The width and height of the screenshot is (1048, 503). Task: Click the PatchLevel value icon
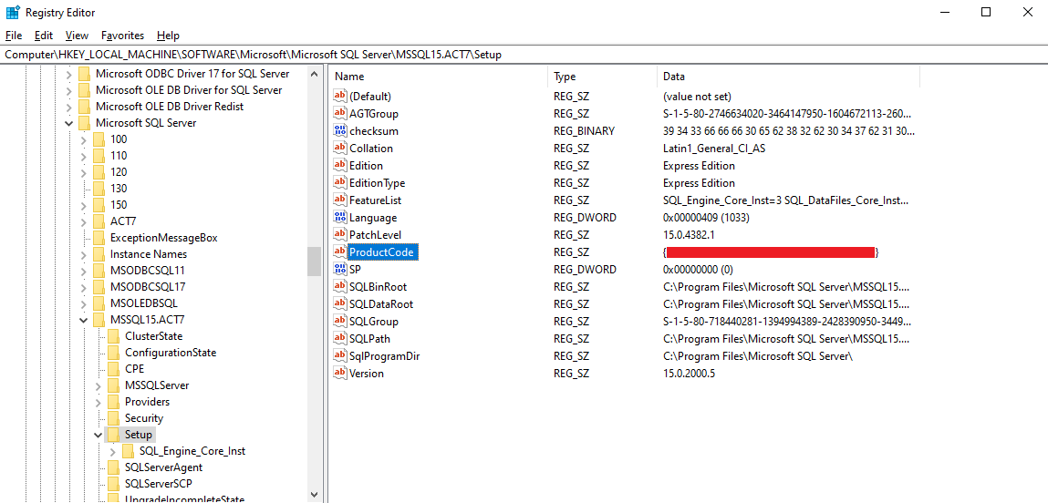(x=340, y=235)
